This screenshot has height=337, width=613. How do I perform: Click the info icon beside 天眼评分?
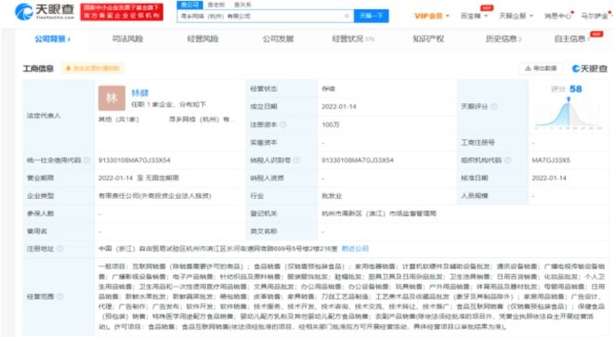click(494, 107)
